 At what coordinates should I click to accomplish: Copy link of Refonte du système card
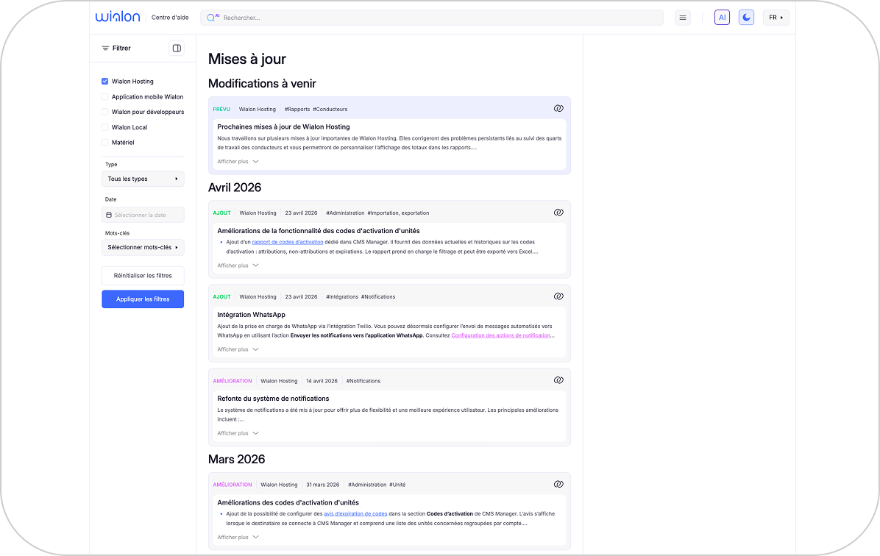(558, 379)
